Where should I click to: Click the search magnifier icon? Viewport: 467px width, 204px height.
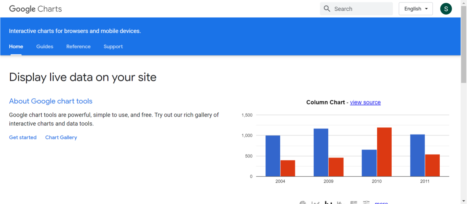[x=327, y=9]
